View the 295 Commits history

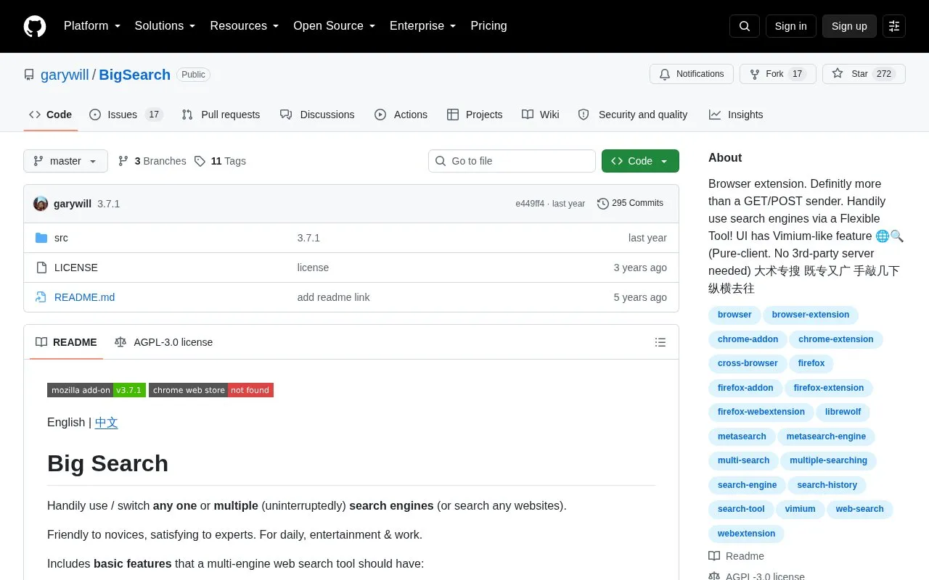coord(631,203)
